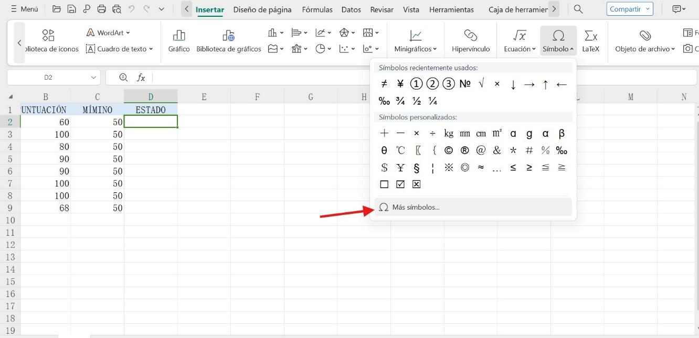Insert the checked box ☑ symbol
The height and width of the screenshot is (338, 699).
400,184
